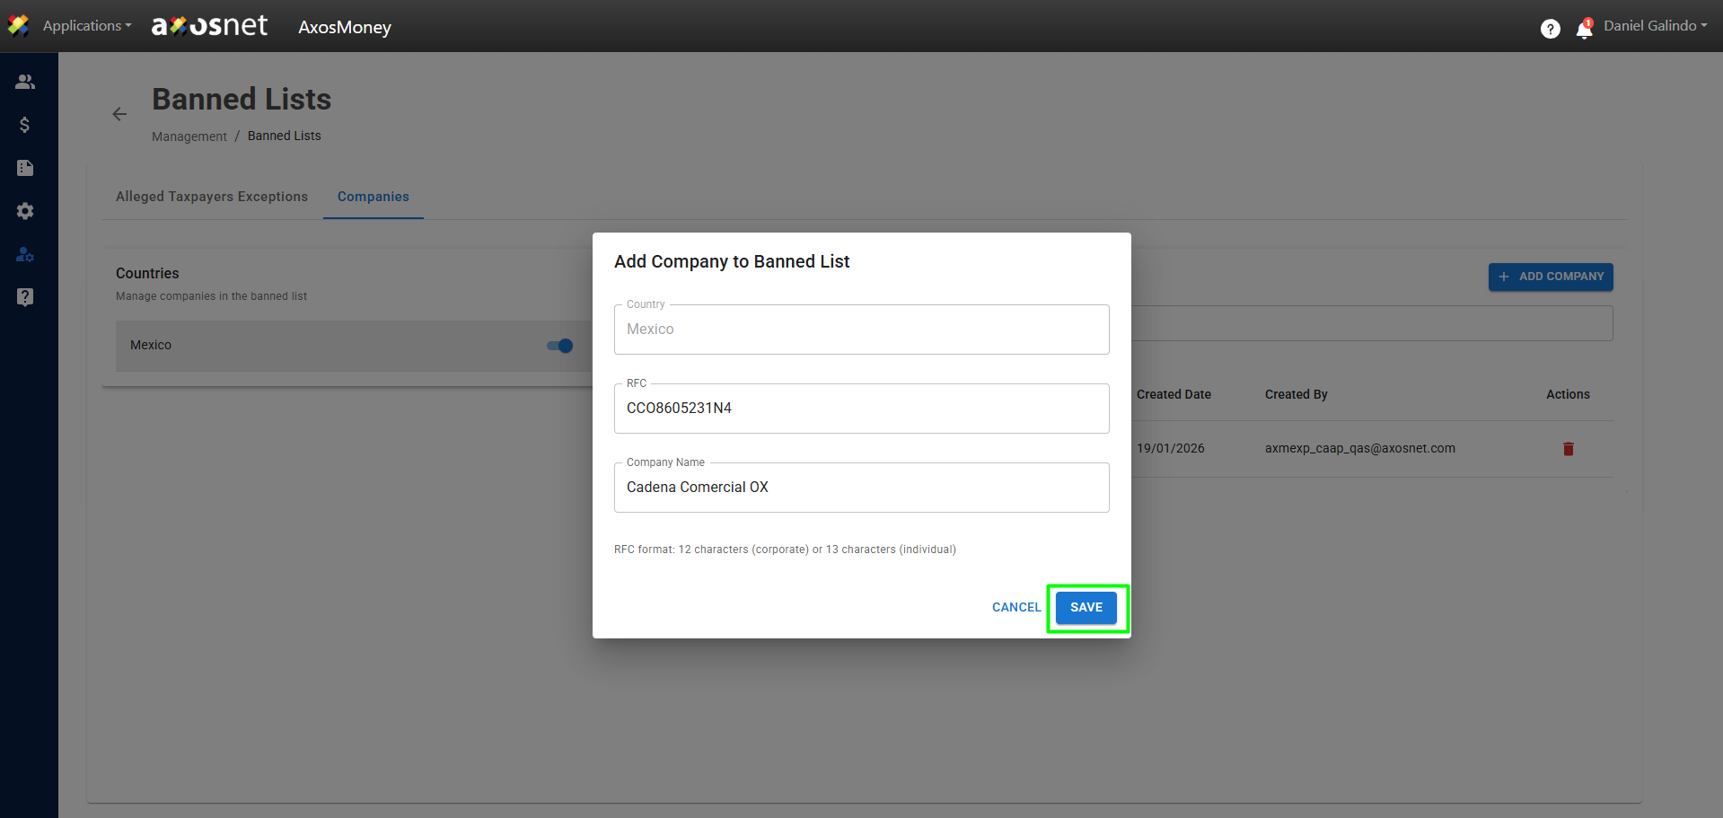Viewport: 1723px width, 818px height.
Task: Open the help question icon in the sidebar
Action: coord(25,297)
